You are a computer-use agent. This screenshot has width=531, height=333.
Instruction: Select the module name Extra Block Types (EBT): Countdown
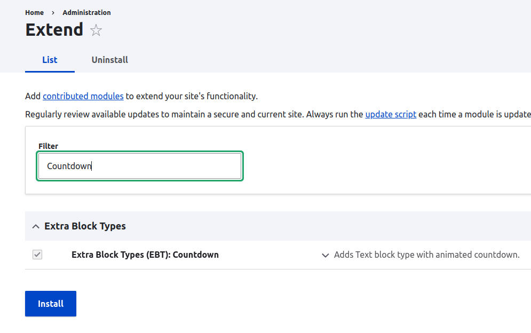pyautogui.click(x=145, y=255)
